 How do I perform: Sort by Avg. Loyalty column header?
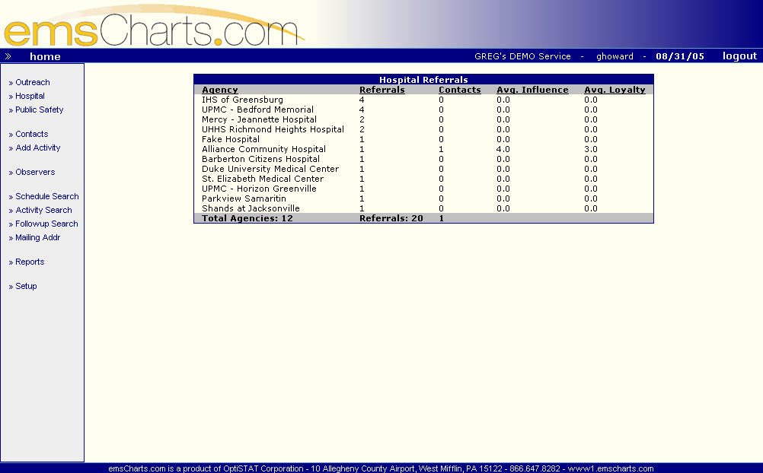point(614,90)
